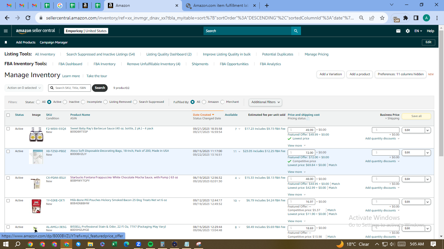Click the share page icon in address bar

tap(372, 18)
